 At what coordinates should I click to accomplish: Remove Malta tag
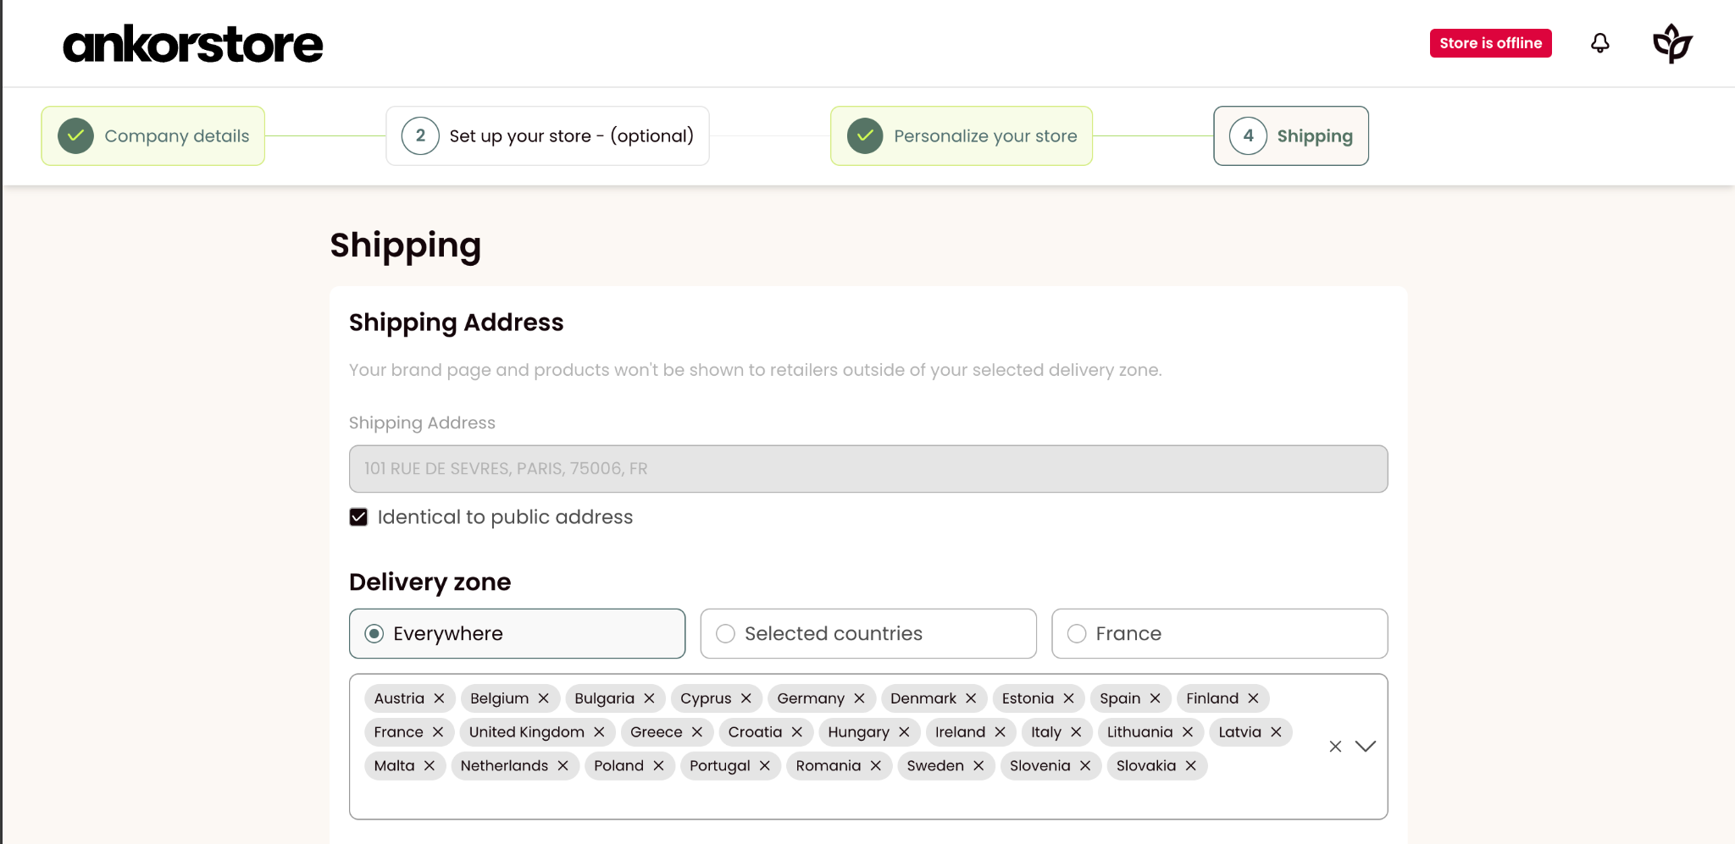[x=430, y=766]
